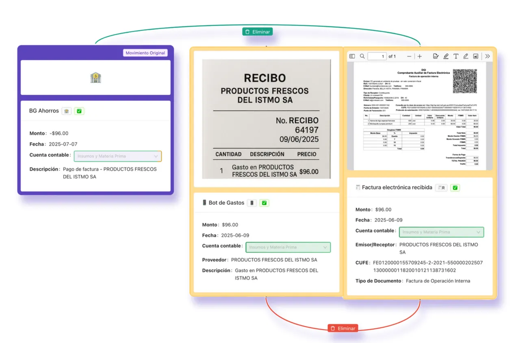Open Cuenta contable dropdown in Bot de Gastos card
Image resolution: width=520 pixels, height=343 pixels.
click(288, 247)
